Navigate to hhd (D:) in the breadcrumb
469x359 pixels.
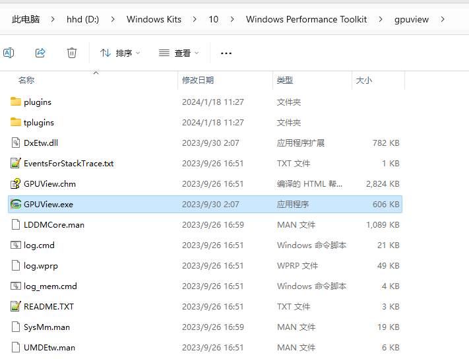82,19
